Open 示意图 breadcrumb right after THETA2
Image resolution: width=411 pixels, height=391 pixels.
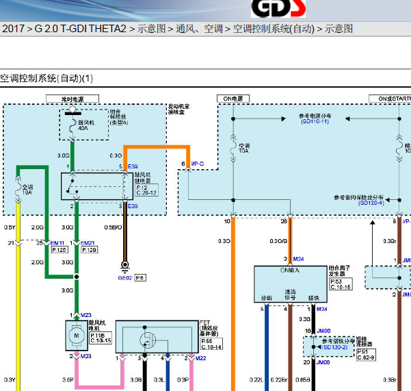click(x=151, y=29)
